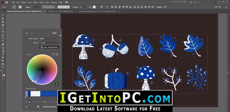Click the saturation slider handle
The height and width of the screenshot is (112, 230).
pyautogui.click(x=45, y=102)
